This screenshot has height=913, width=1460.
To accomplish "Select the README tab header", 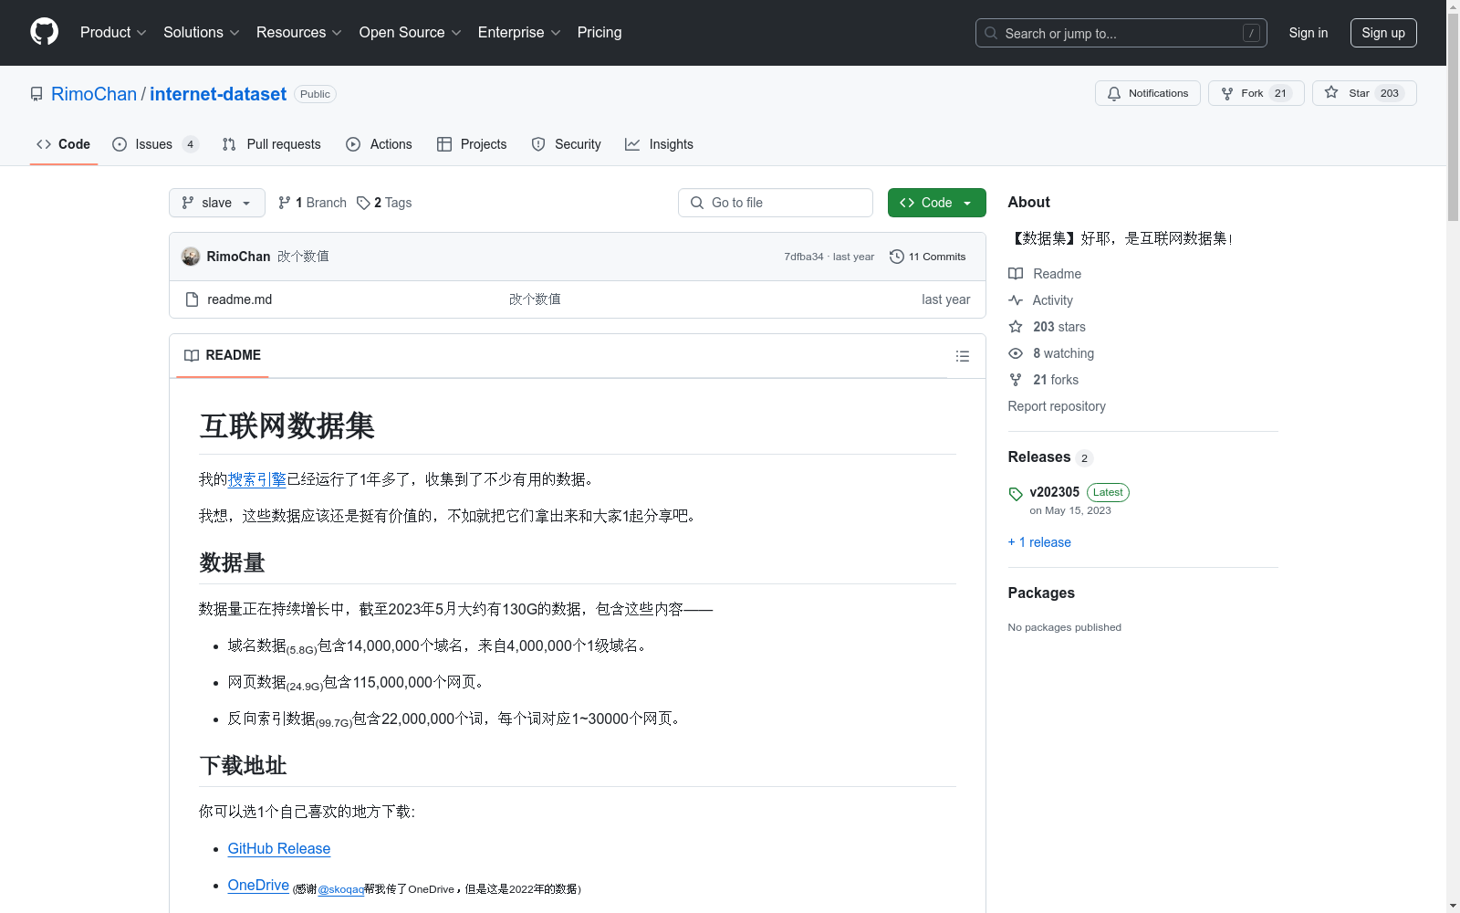I will [x=223, y=355].
